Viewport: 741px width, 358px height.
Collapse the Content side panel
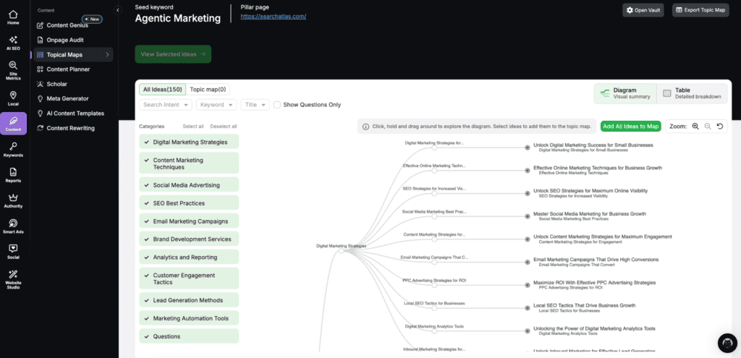pyautogui.click(x=118, y=10)
